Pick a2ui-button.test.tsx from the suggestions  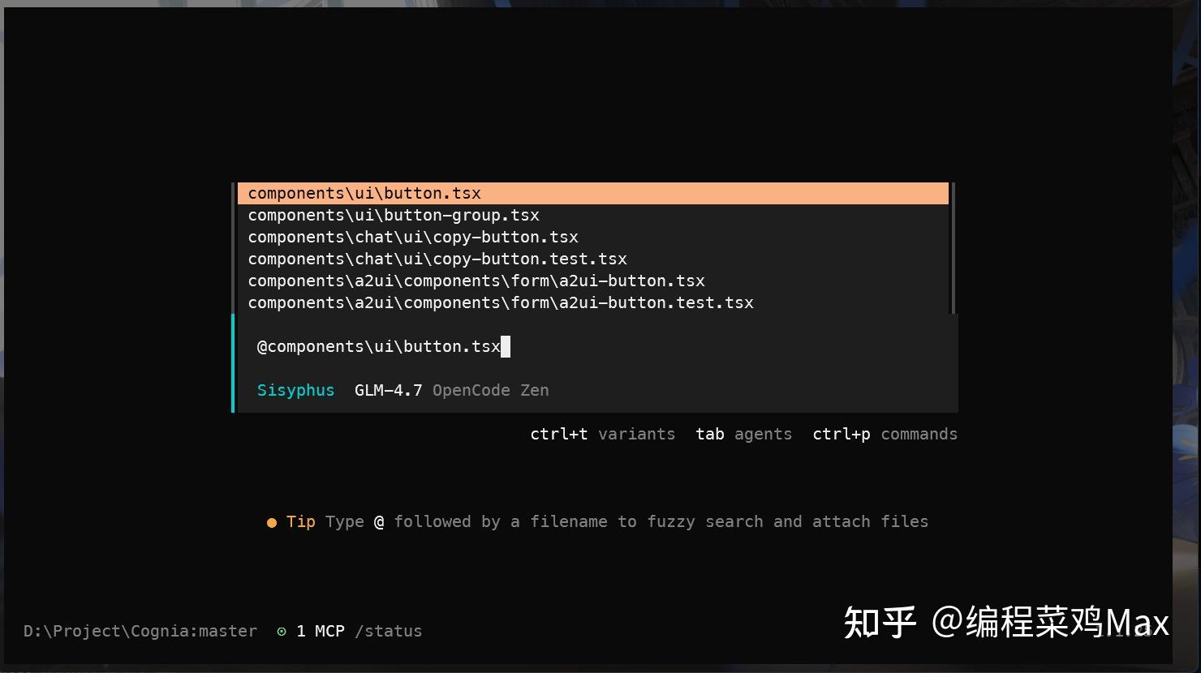point(593,302)
